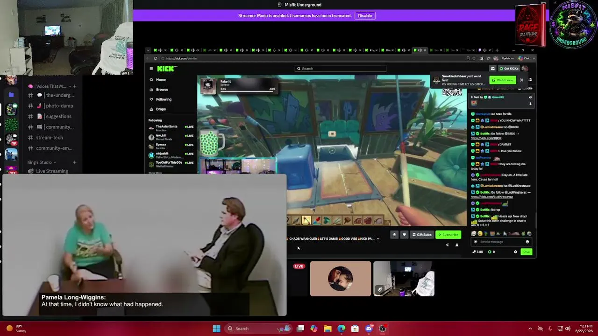
Task: Disable Streamer Mode in the banner
Action: point(365,16)
